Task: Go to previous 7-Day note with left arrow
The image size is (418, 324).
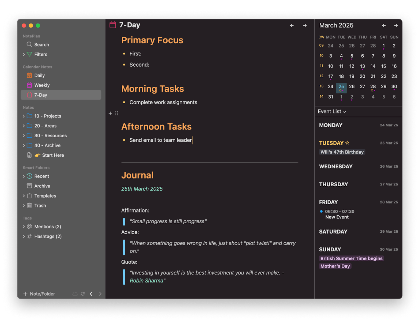Action: (292, 25)
